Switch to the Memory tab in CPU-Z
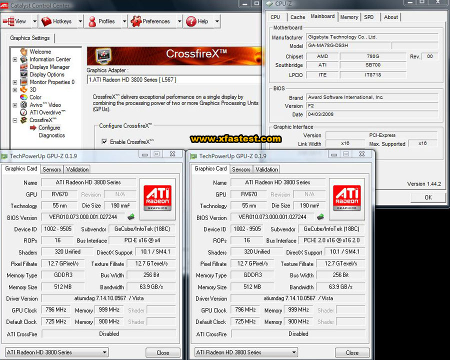 click(349, 17)
